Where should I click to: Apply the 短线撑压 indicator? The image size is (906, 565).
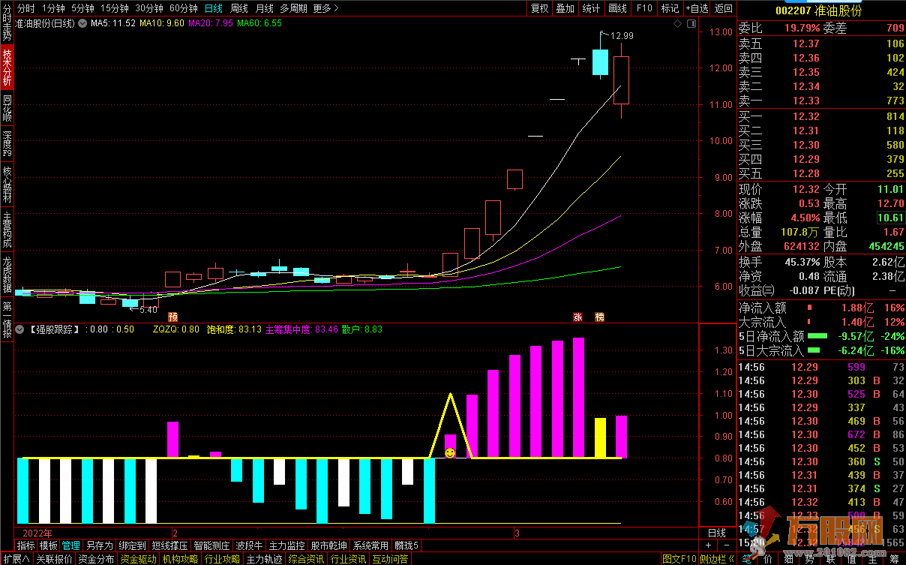point(169,545)
